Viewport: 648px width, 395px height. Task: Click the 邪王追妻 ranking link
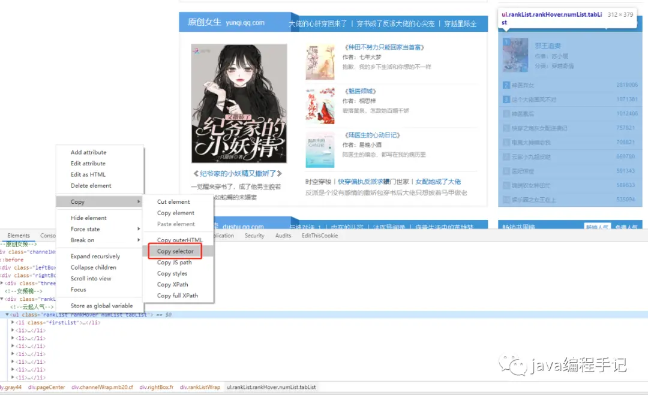click(547, 44)
